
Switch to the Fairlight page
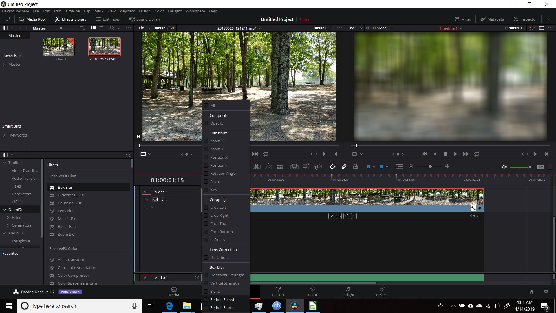coord(347,292)
